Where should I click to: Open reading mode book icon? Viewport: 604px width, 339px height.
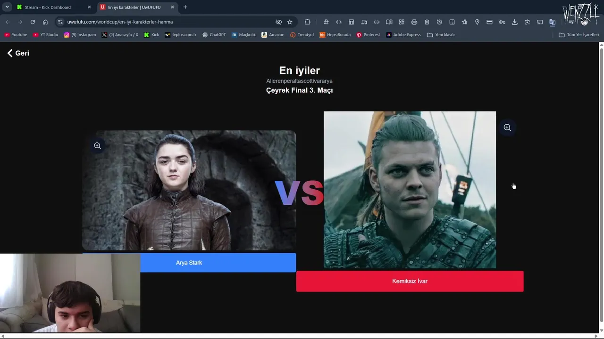[389, 22]
